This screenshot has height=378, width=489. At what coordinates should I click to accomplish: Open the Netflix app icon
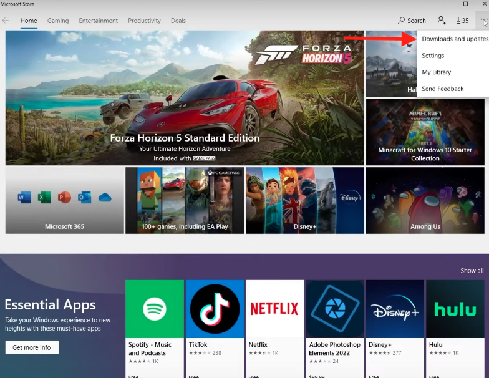coord(274,309)
